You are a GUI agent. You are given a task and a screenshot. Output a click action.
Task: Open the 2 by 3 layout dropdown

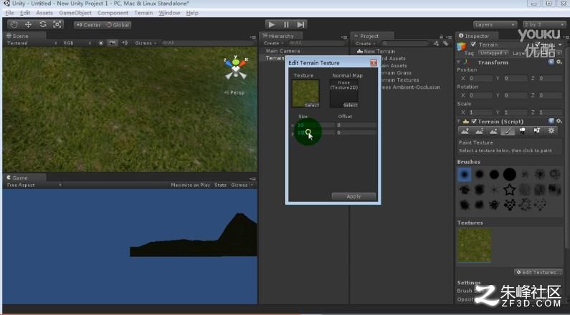pos(543,24)
